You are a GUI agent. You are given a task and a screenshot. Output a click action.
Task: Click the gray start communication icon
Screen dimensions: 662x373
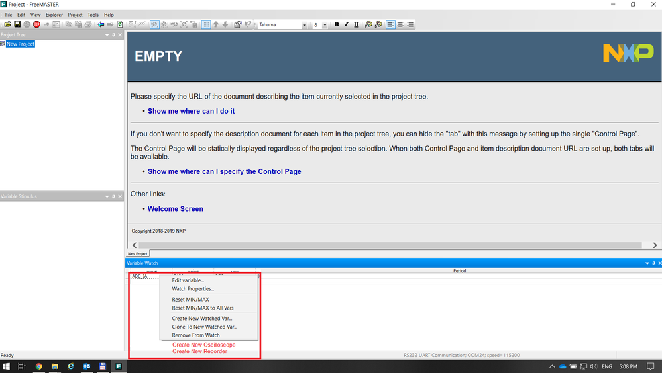[x=27, y=24]
